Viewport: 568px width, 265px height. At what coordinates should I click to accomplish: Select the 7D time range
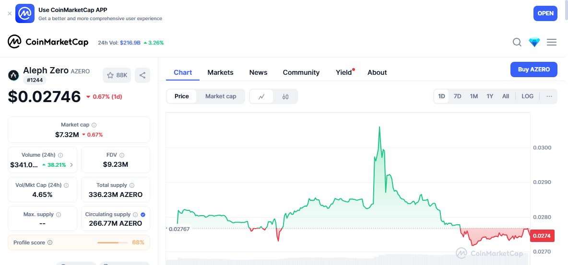click(x=458, y=96)
